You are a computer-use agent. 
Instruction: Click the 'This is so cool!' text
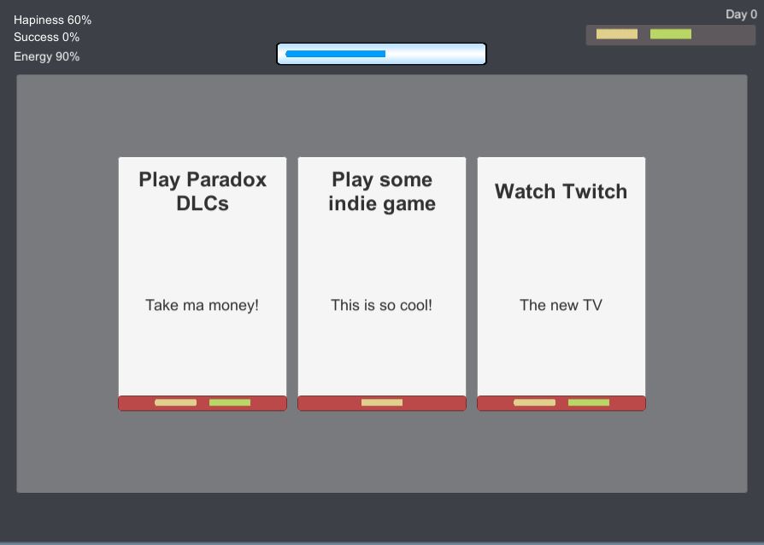click(x=381, y=305)
